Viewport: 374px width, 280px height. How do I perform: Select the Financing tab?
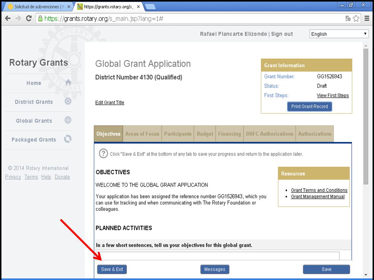click(229, 134)
